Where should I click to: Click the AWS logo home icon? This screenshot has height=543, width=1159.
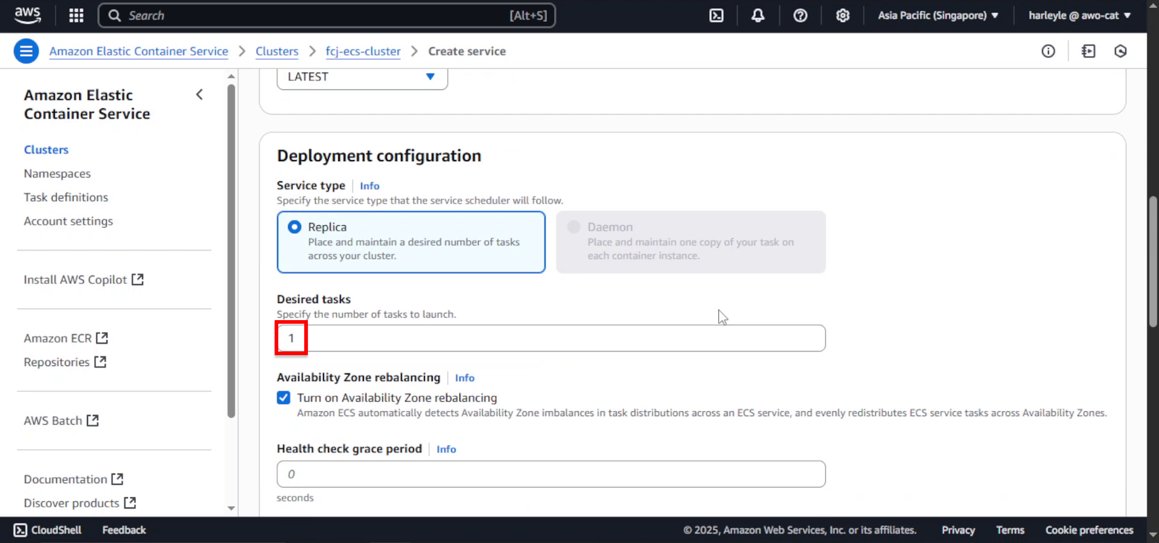(x=28, y=15)
